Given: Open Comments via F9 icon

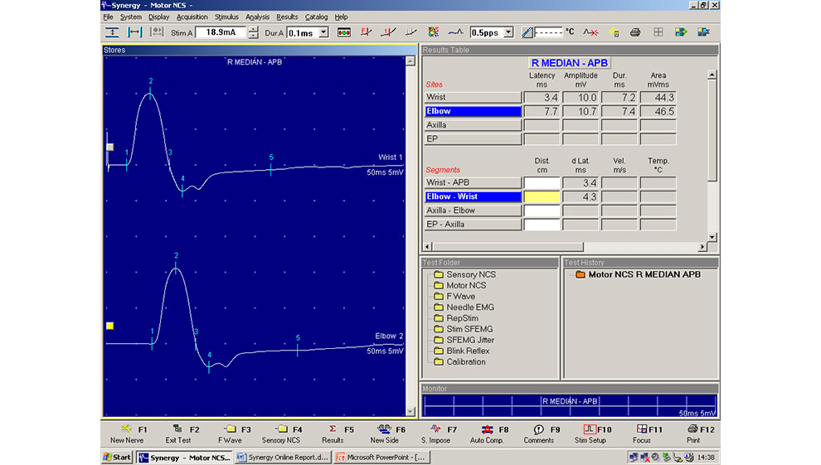Looking at the screenshot, I should 538,429.
